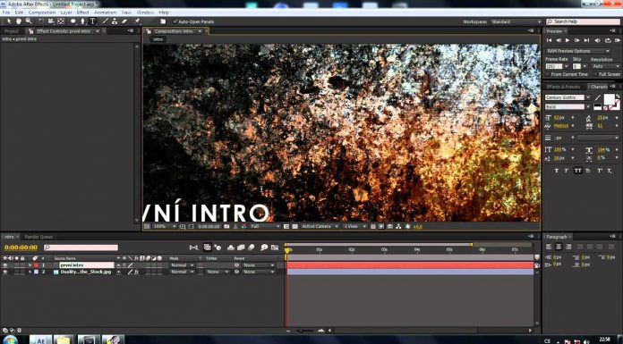Screen dimensions: 623x344
Task: Select the Pan Behind tool
Action: coord(61,21)
